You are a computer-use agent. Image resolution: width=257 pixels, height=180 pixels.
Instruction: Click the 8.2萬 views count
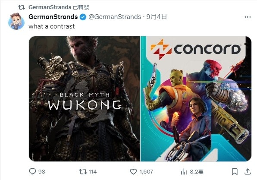[197, 172]
